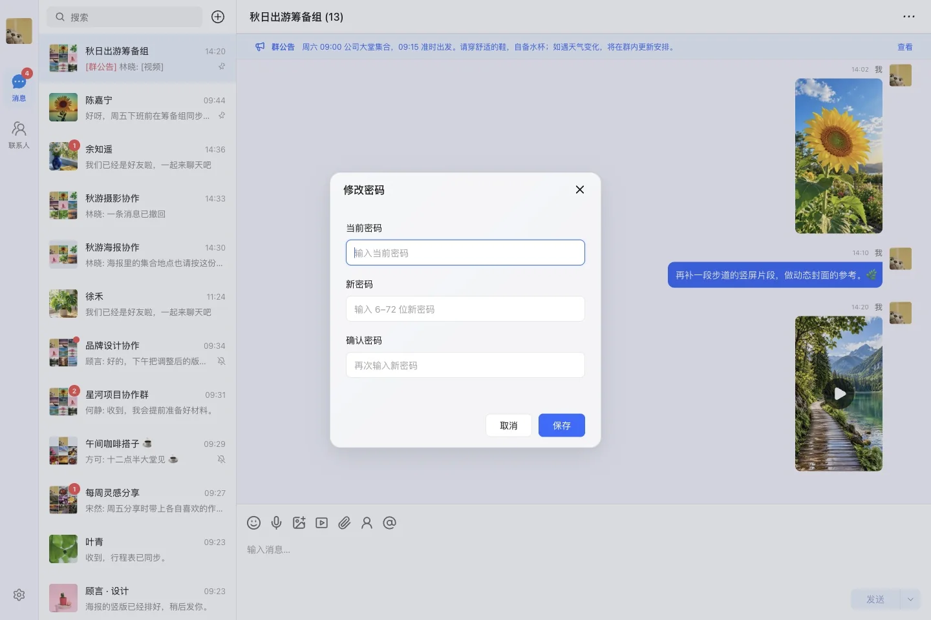Open 叶青 conversation
The width and height of the screenshot is (931, 620).
(x=137, y=549)
